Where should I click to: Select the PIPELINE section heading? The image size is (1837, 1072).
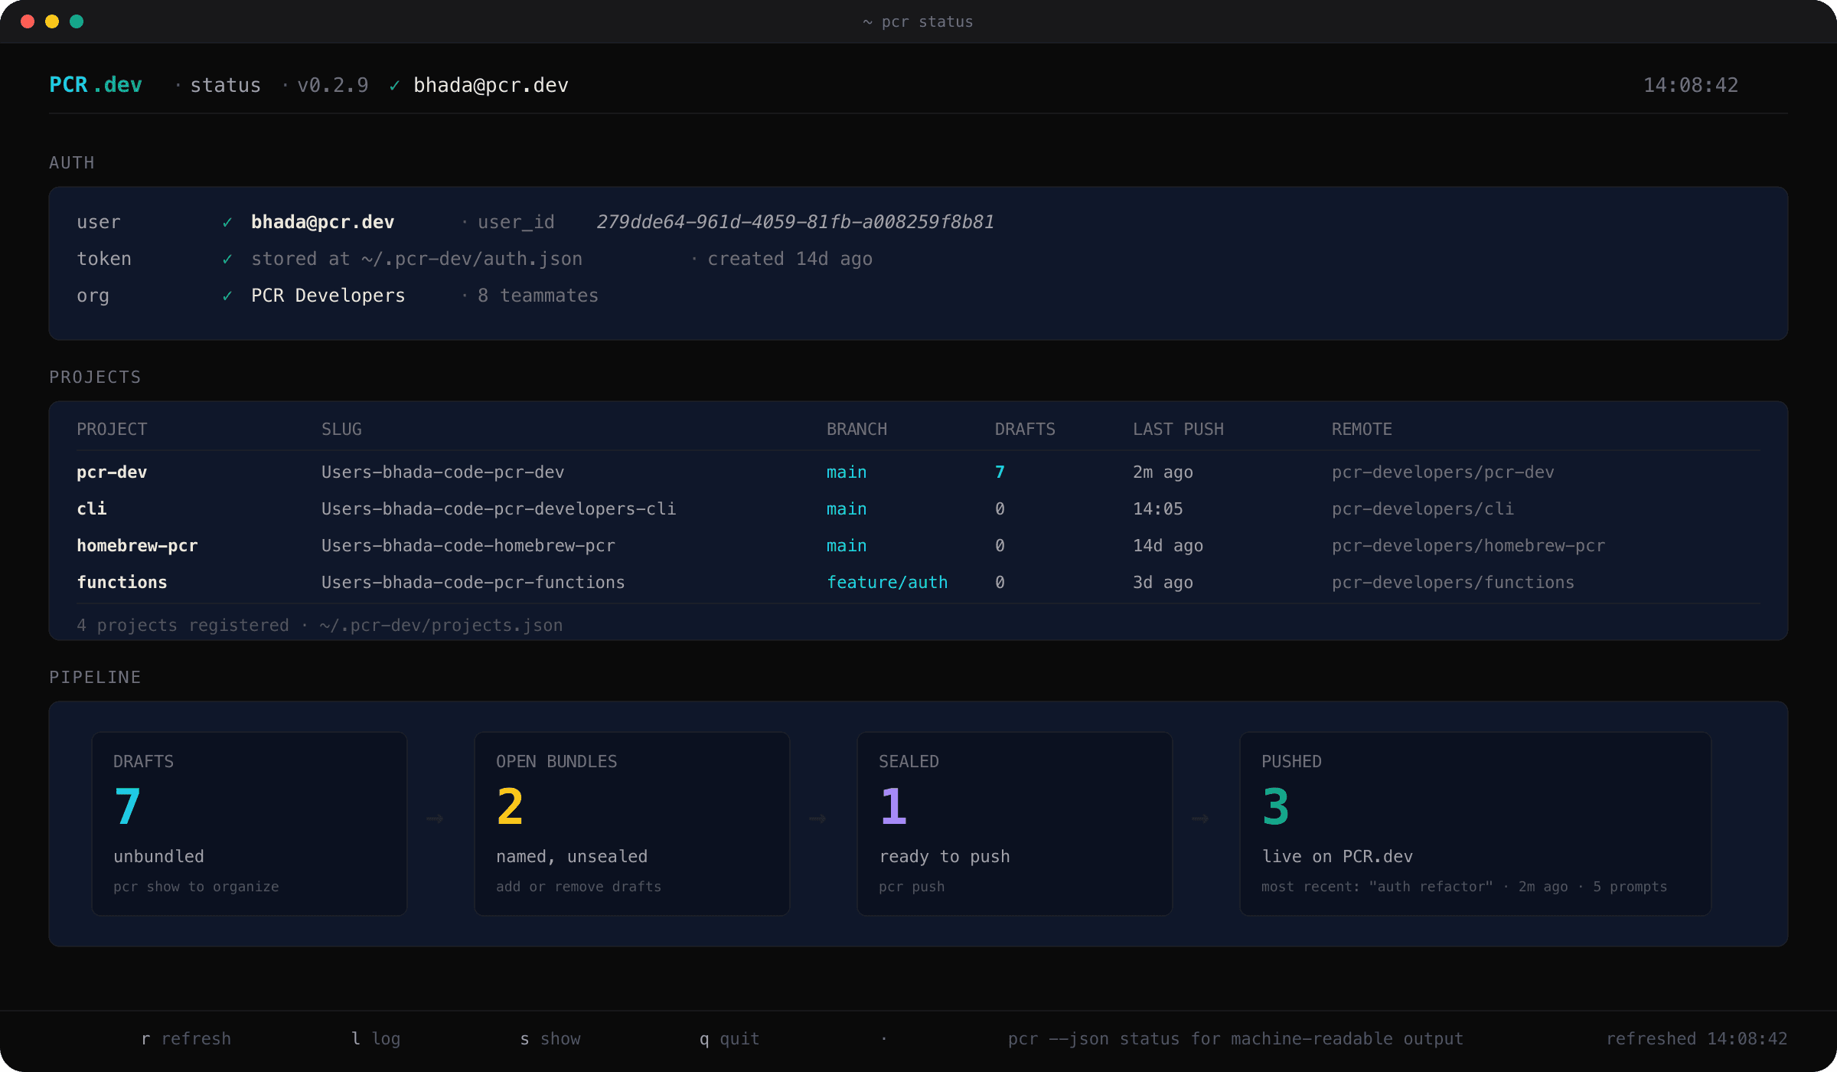95,678
